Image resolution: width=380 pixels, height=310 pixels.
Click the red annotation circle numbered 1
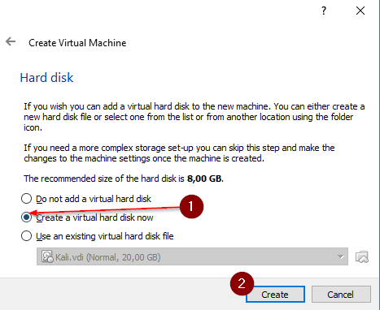pos(191,206)
